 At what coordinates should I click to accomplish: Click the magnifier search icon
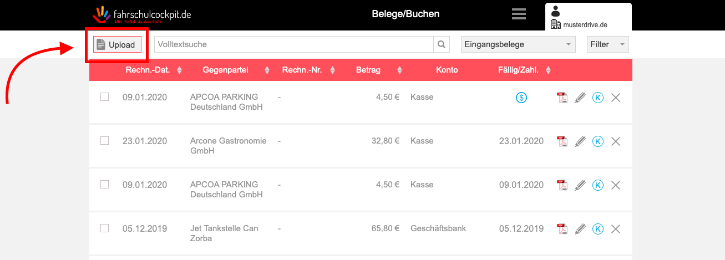pyautogui.click(x=442, y=44)
